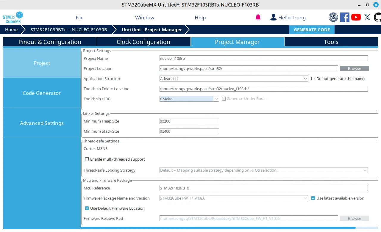Click Hello Trong account label
The height and width of the screenshot is (232, 381).
pyautogui.click(x=292, y=18)
